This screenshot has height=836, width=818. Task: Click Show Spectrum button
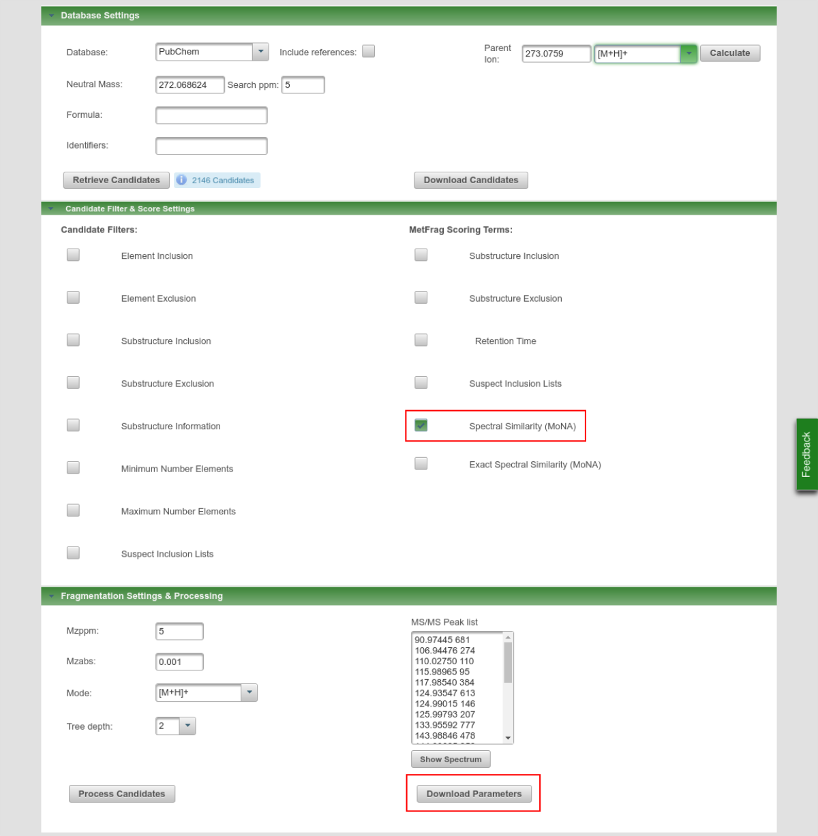coord(451,759)
